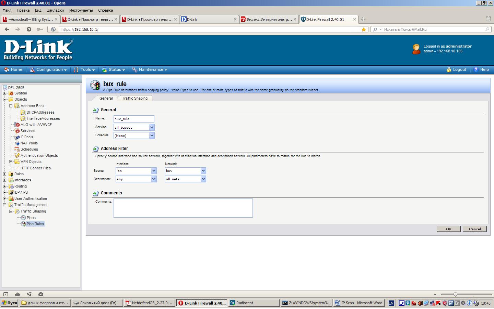The height and width of the screenshot is (309, 494).
Task: Click the Opera Link cloud icon
Action: (x=17, y=294)
